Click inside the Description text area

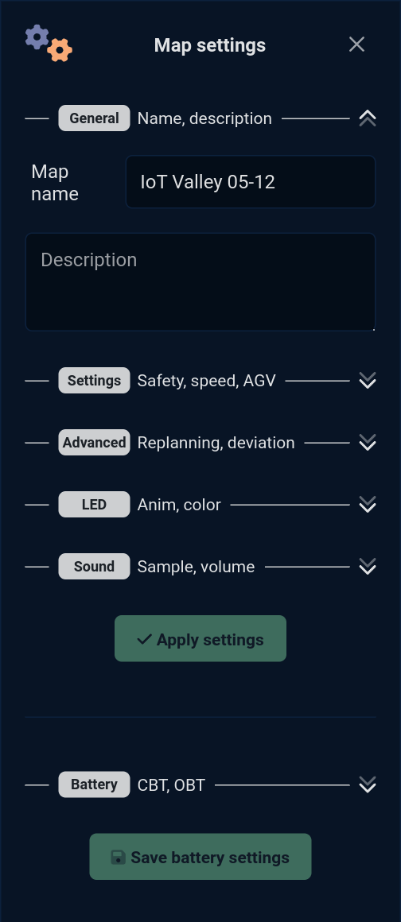click(200, 281)
